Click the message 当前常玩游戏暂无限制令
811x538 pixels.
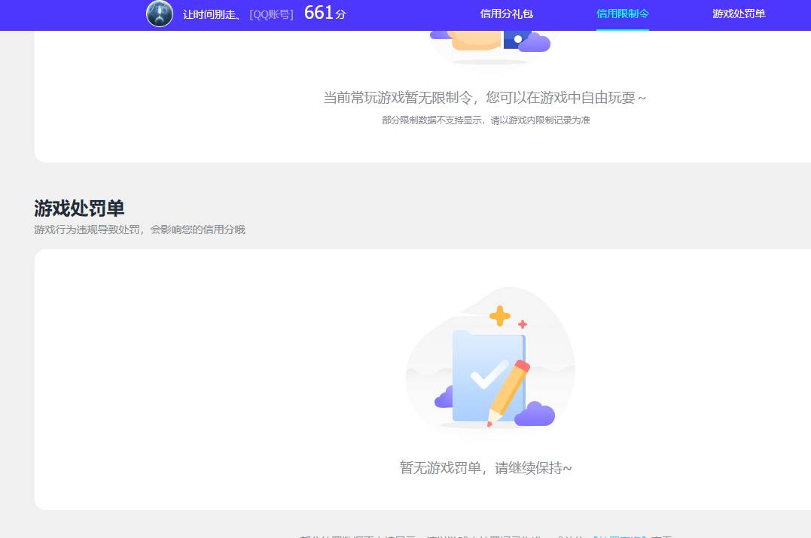(484, 98)
